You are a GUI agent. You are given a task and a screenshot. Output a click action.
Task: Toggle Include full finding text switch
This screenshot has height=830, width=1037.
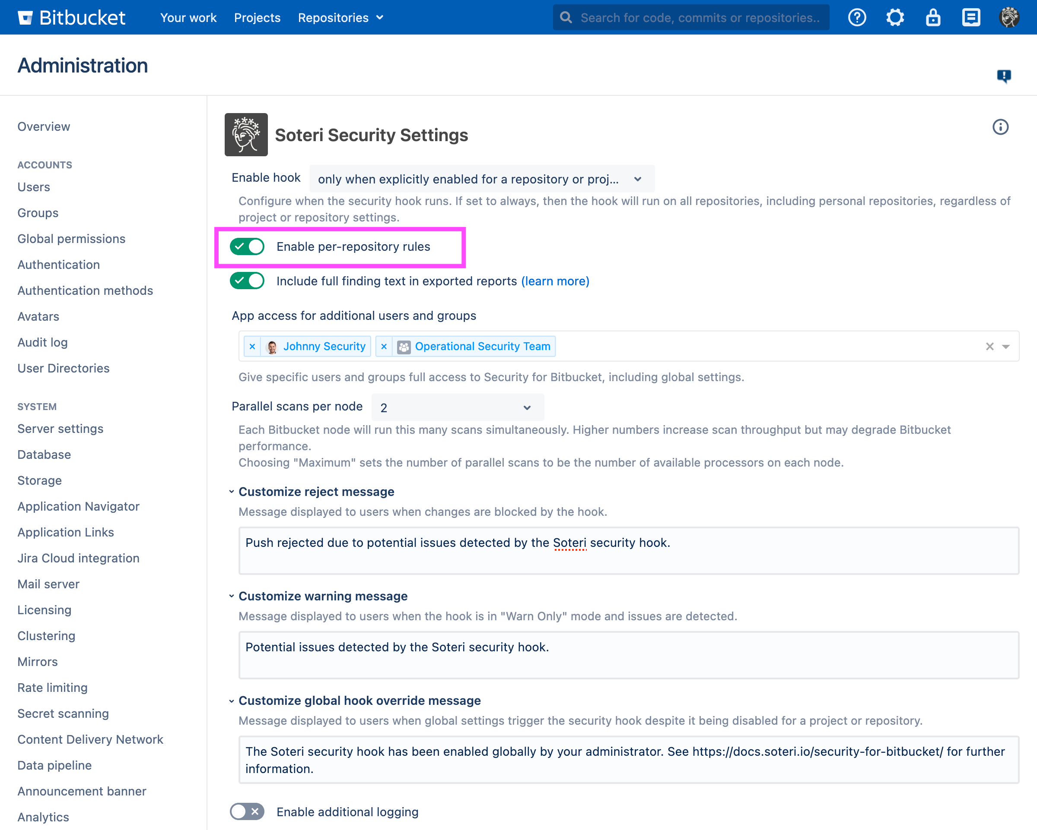coord(247,281)
